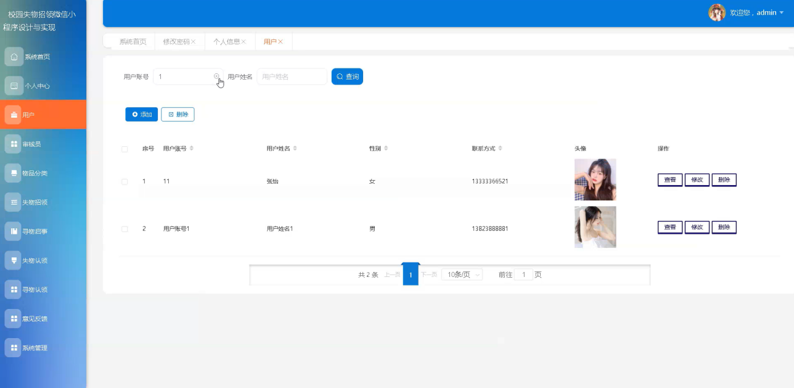Screen dimensions: 794x388
Task: Sort table by 性别 column arrows
Action: click(386, 149)
